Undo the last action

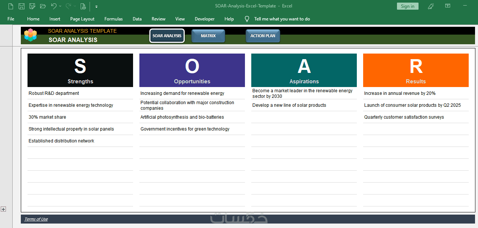(x=54, y=6)
